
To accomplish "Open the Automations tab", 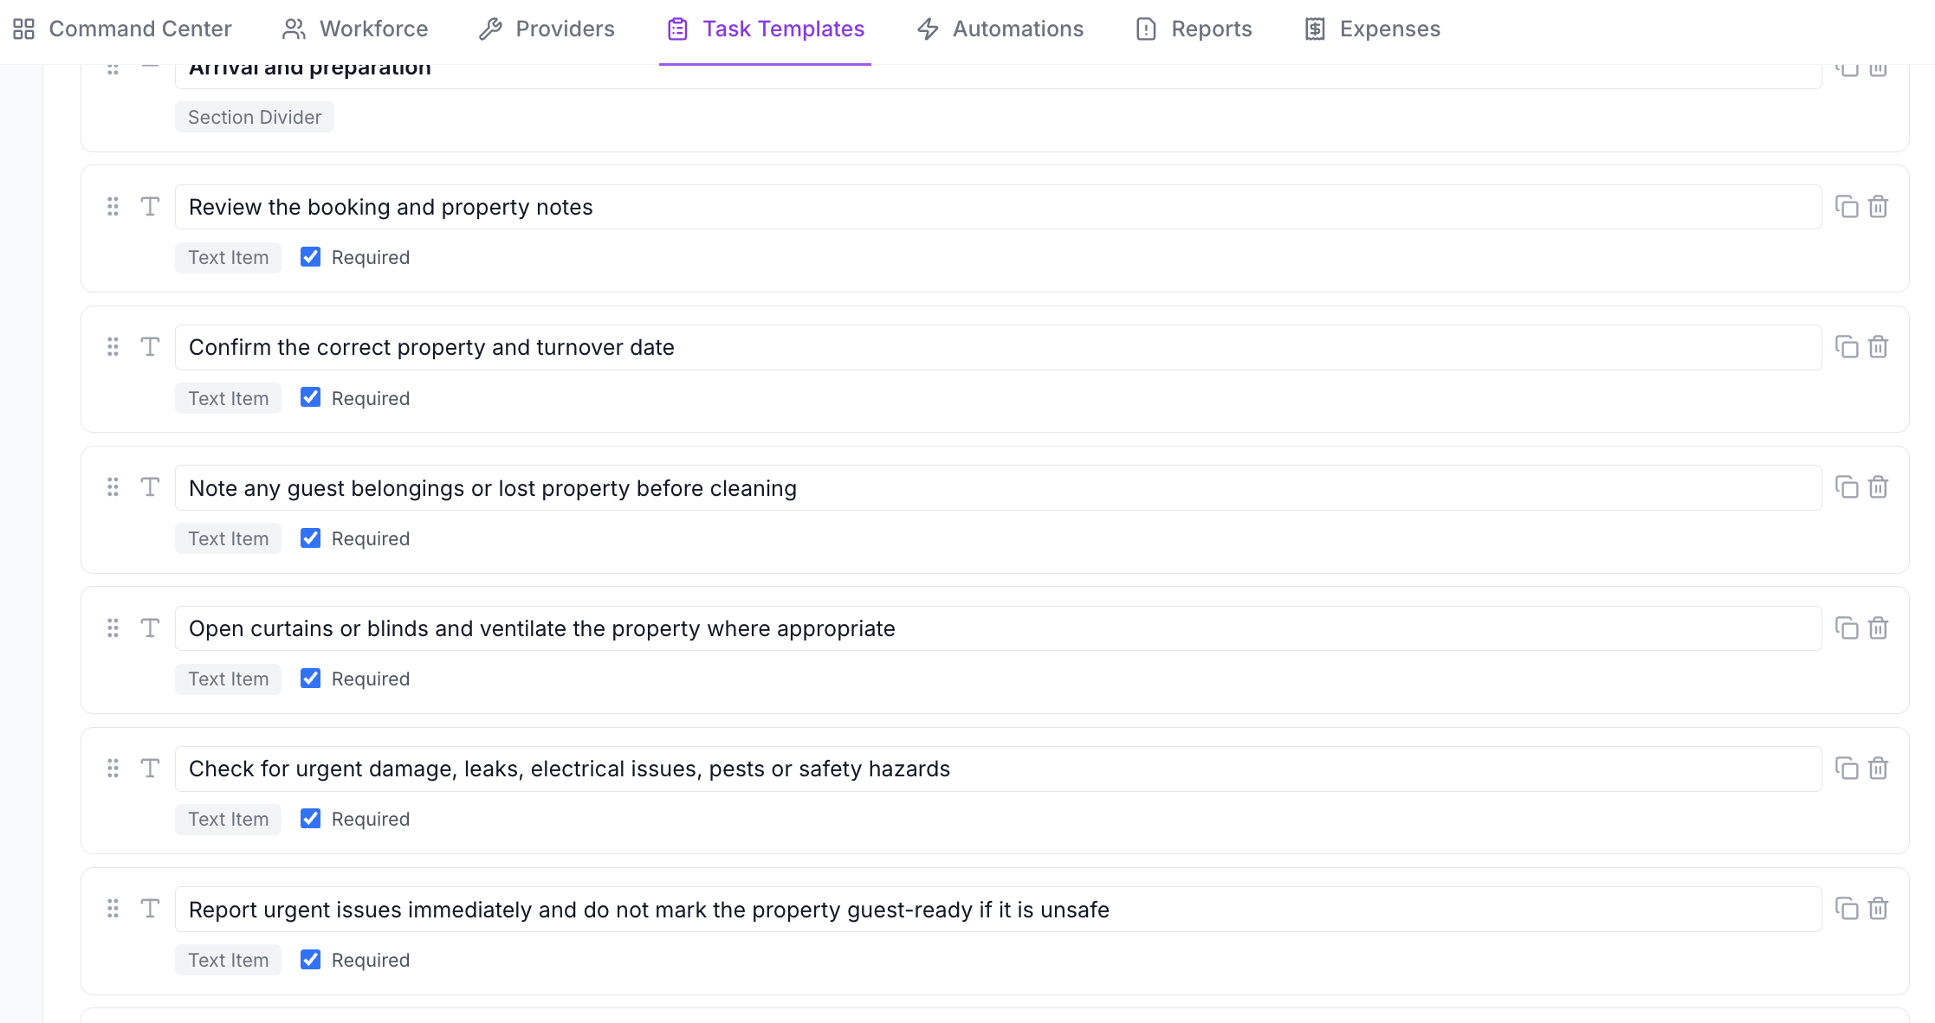I will (1000, 29).
